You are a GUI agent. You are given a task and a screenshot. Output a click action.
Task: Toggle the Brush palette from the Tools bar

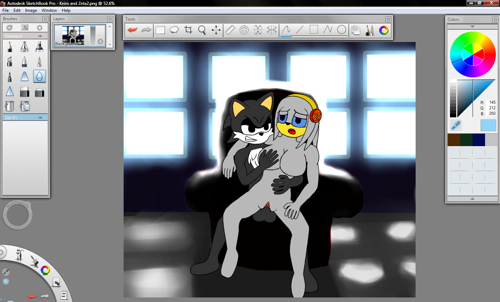tap(370, 30)
